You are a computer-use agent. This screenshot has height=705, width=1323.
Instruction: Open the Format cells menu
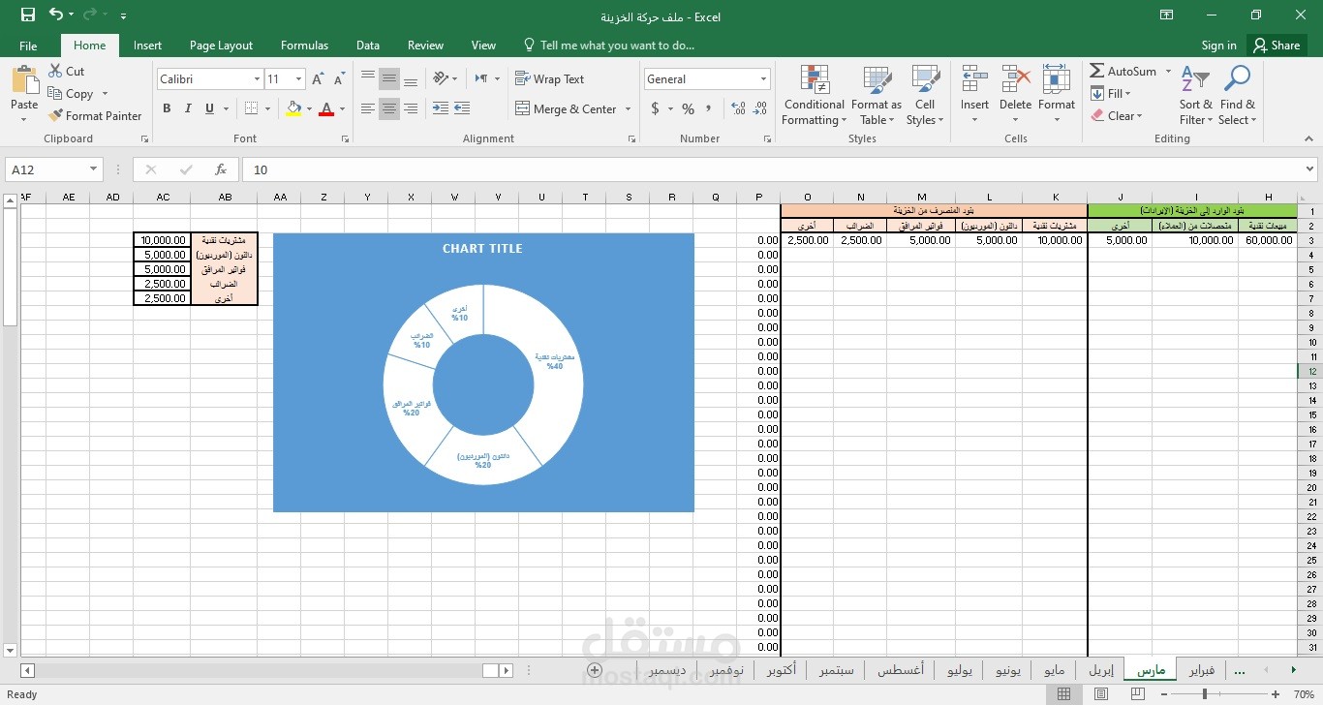coord(1057,95)
